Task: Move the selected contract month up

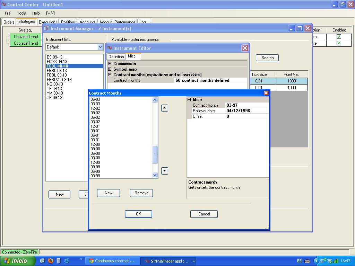Action: (x=165, y=108)
